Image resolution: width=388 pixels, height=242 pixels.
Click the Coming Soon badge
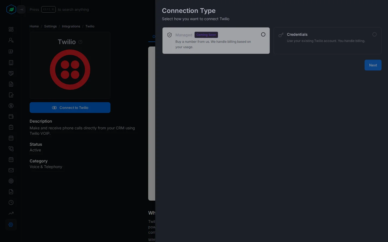tap(206, 35)
